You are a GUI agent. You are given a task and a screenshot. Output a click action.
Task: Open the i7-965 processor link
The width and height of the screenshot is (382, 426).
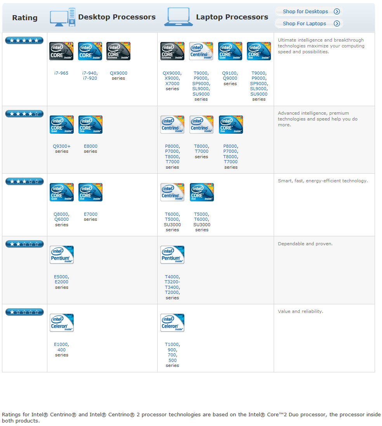[x=61, y=73]
